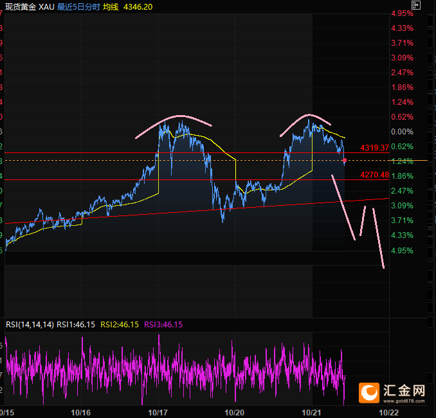Click the red 4.95% axis label
The width and height of the screenshot is (436, 418).
402,14
